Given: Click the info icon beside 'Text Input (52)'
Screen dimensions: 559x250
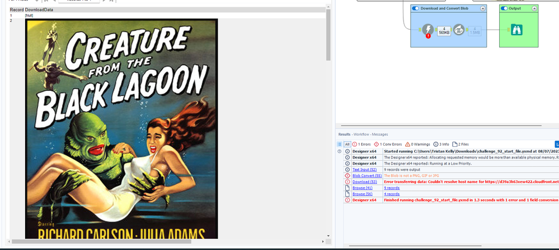Looking at the screenshot, I should tap(347, 170).
